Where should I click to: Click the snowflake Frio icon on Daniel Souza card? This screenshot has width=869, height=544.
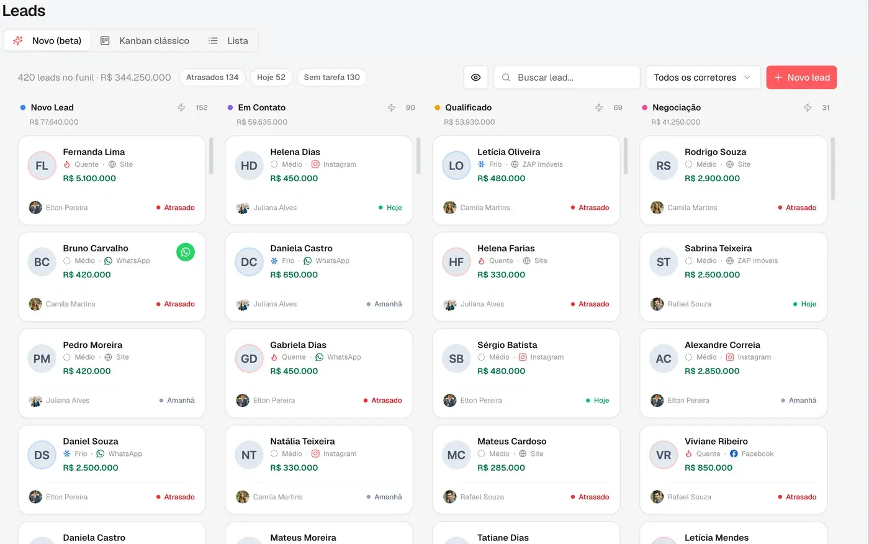pos(67,453)
